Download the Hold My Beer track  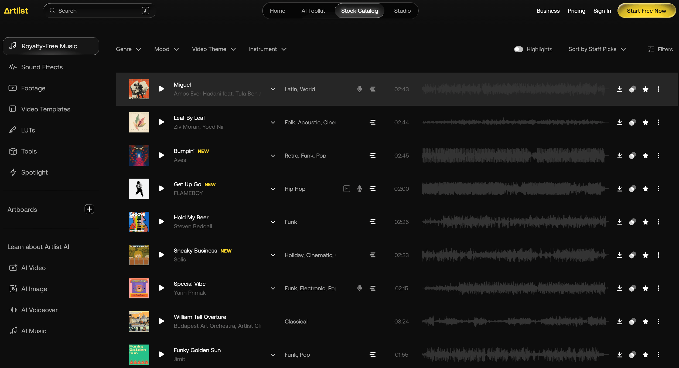[x=619, y=222]
